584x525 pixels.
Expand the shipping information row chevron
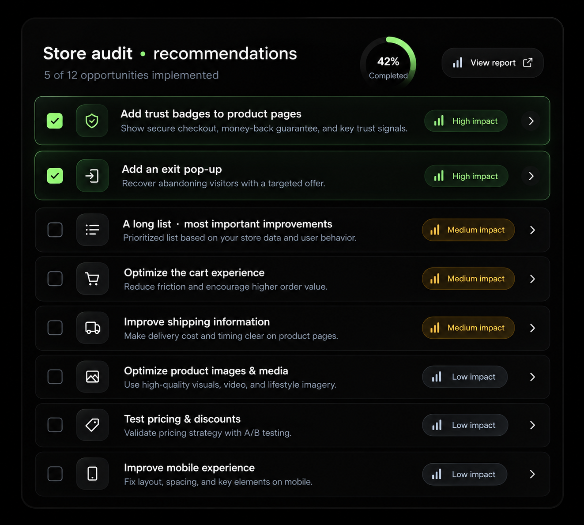(532, 328)
